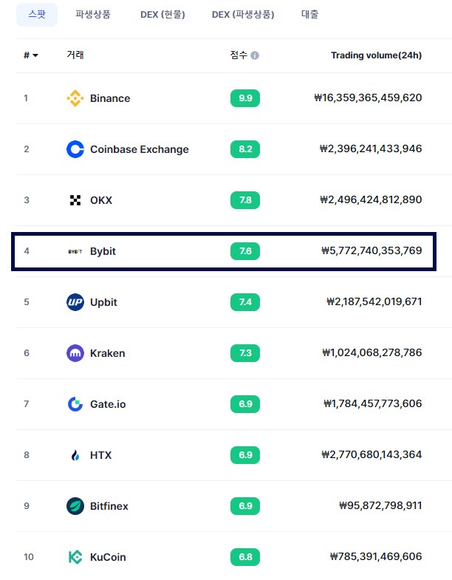Click the HTX flame logo icon
Screen dimensions: 452x580
[x=75, y=455]
